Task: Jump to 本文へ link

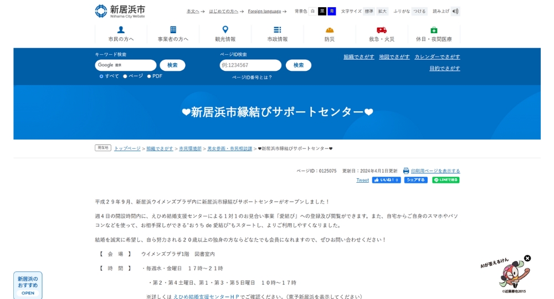Action: click(x=193, y=11)
